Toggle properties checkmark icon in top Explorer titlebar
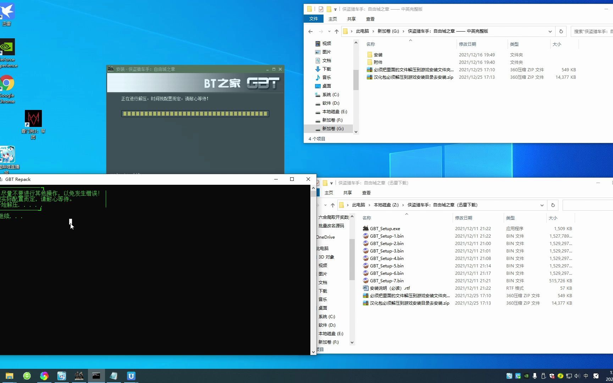This screenshot has width=613, height=383. 321,9
